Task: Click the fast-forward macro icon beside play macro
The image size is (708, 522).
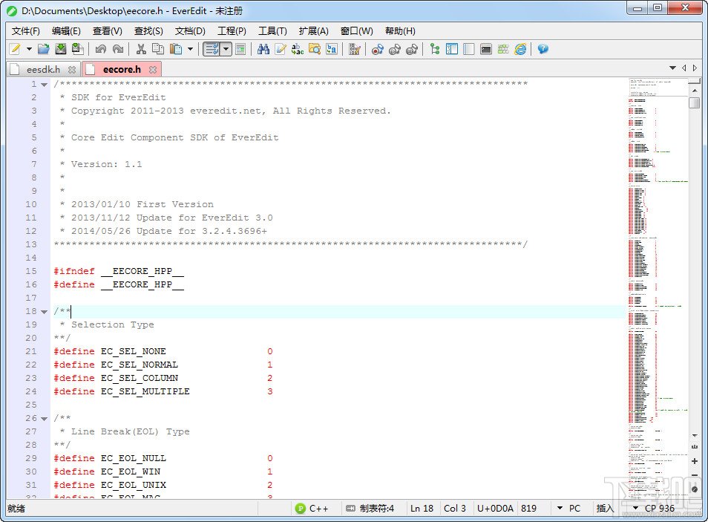Action: [412, 49]
